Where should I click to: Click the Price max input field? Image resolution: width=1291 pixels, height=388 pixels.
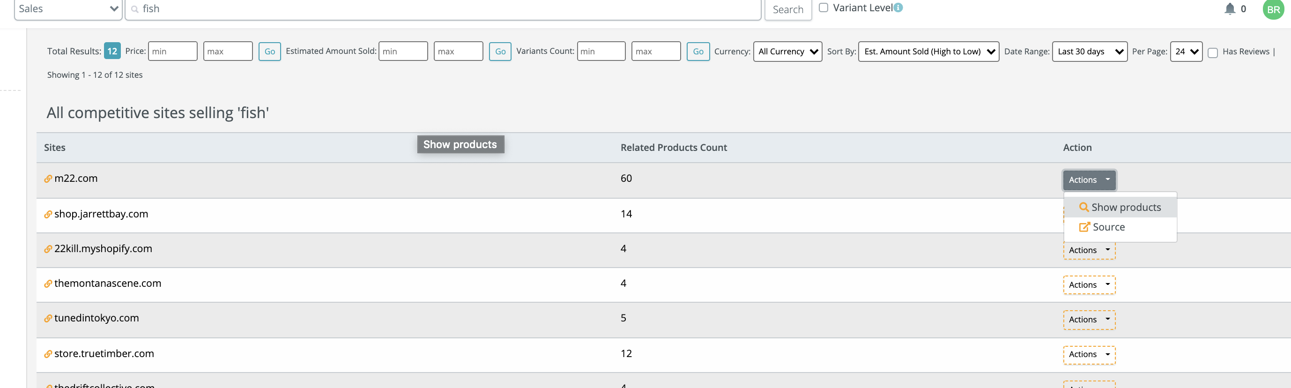[228, 52]
